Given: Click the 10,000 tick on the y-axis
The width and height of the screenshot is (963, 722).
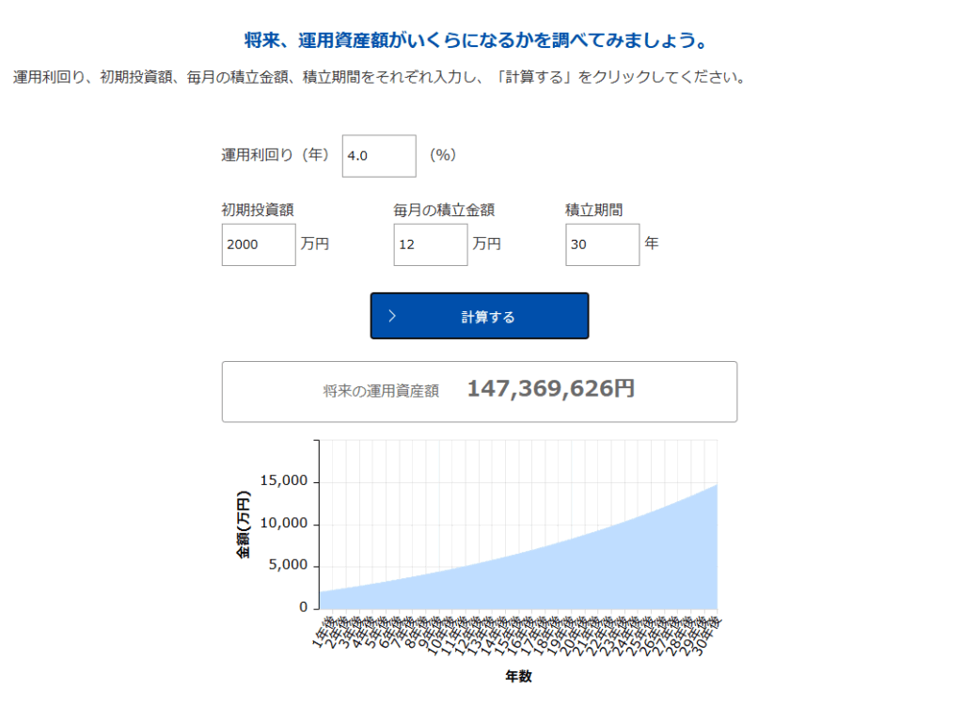Looking at the screenshot, I should click(x=283, y=524).
